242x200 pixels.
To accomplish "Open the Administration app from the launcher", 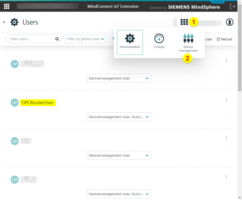I will click(x=129, y=42).
